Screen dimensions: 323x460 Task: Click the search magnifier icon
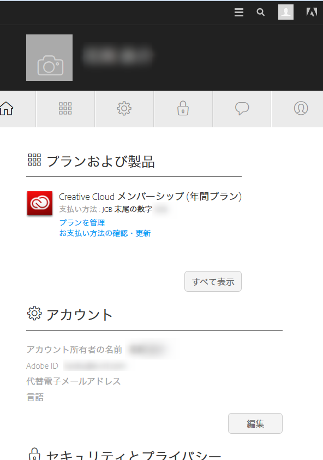261,13
